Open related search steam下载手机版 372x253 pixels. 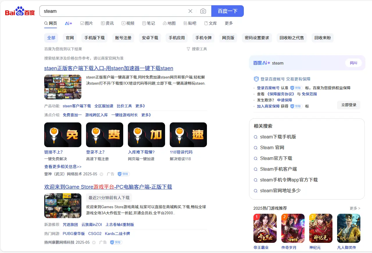tap(278, 137)
